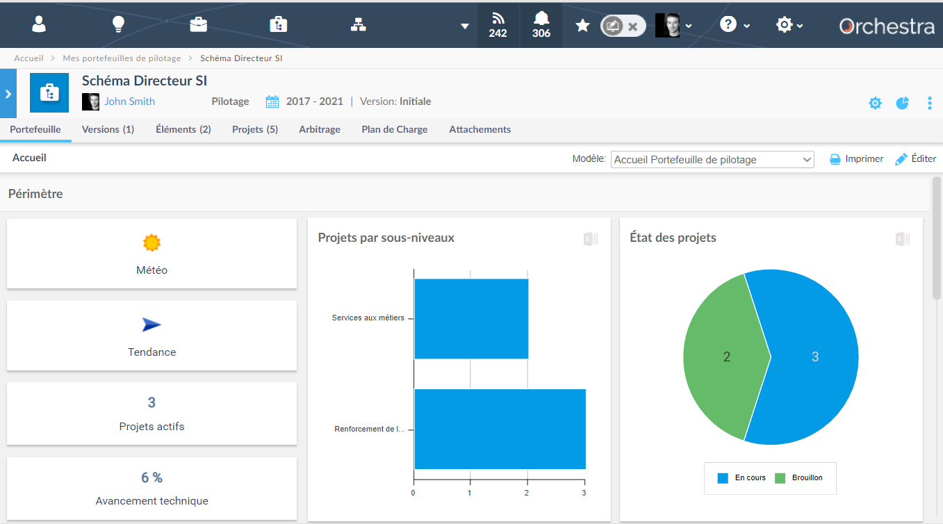Click the blue gear icon on the portfolio header

click(875, 102)
